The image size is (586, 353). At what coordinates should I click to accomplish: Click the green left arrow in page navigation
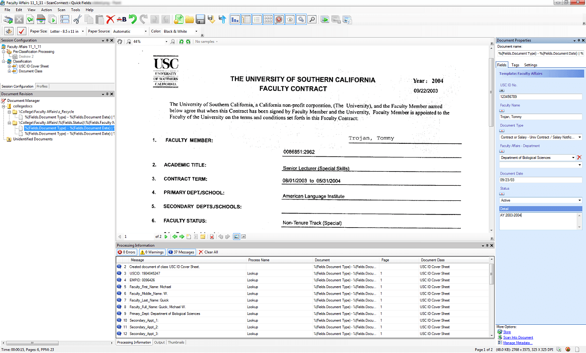(x=175, y=236)
